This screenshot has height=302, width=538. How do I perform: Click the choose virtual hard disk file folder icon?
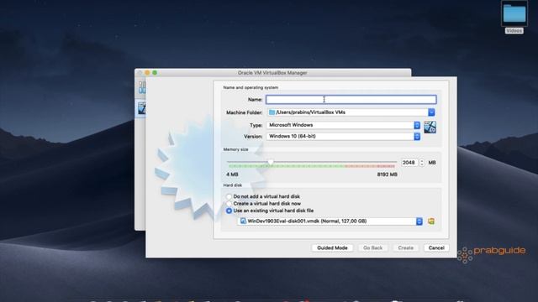click(431, 221)
